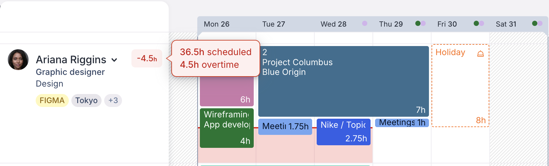Click the -4.5h overtime badge
The height and width of the screenshot is (166, 549).
[x=147, y=58]
